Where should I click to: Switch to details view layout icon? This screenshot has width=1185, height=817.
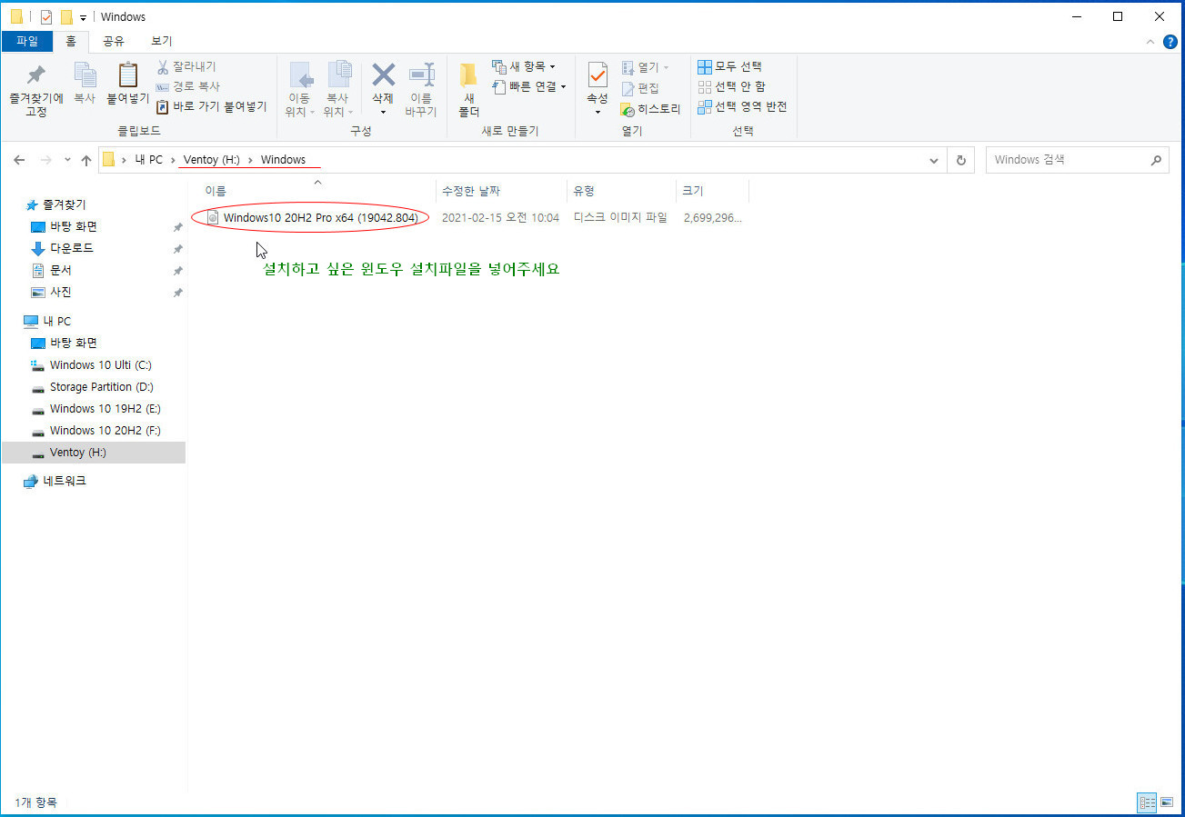(x=1147, y=802)
